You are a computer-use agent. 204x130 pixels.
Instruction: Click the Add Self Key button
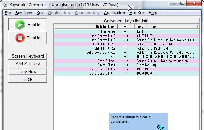[x=28, y=64]
